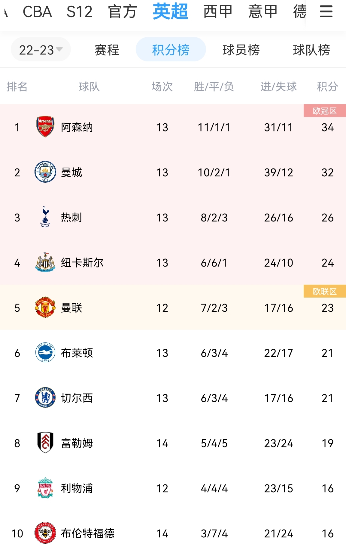
Task: Tap the Brentford club crest
Action: [45, 533]
